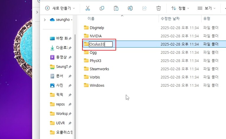
Task: Sort by 유형 column header
Action: pos(207,19)
